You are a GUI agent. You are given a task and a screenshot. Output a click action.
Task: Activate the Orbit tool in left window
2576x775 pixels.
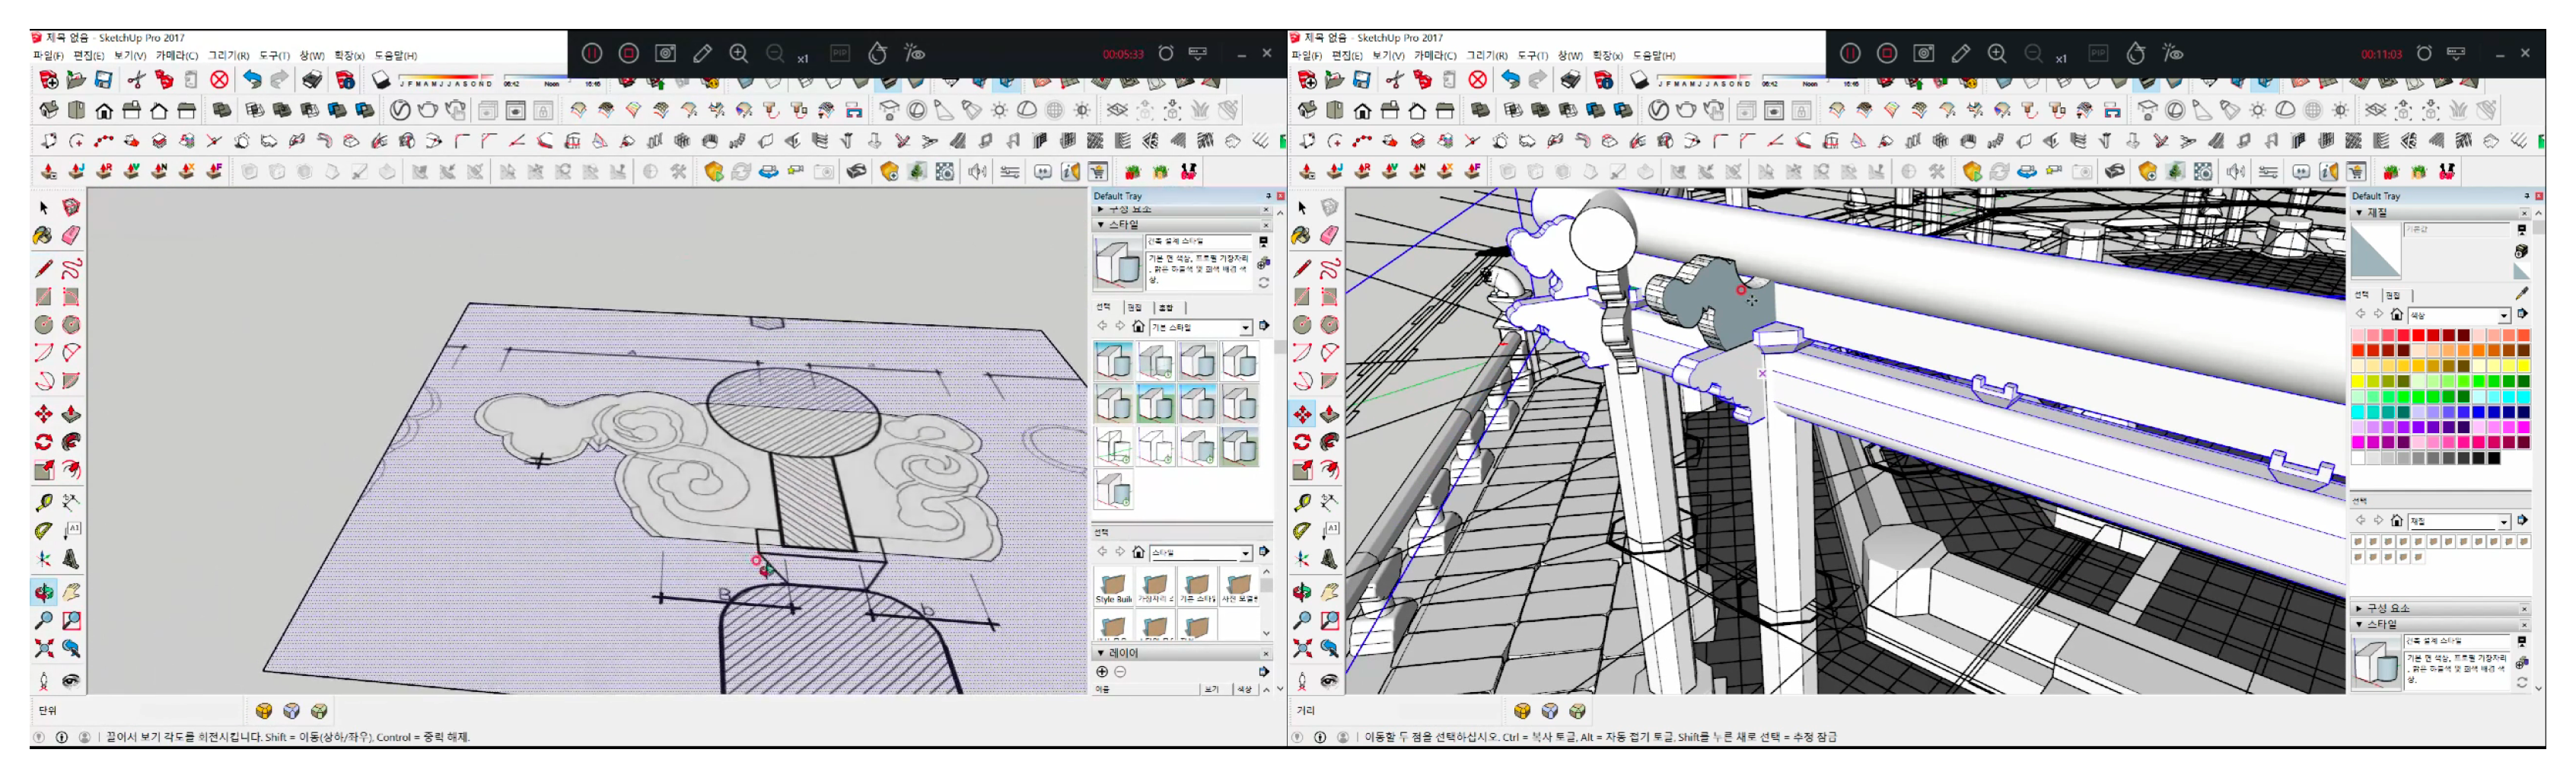coord(44,593)
